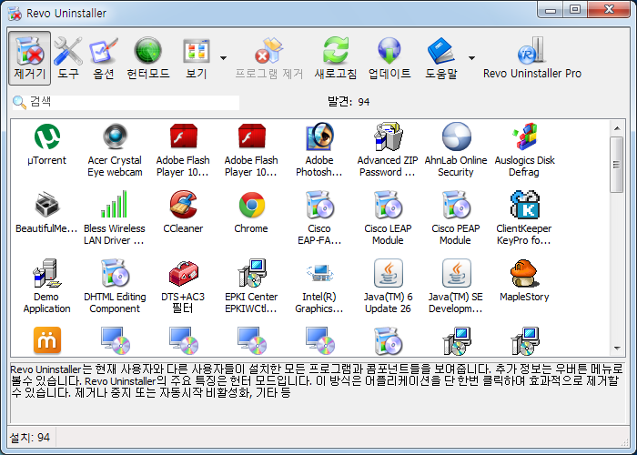
Task: Click the 검색 search input field
Action: 126,102
